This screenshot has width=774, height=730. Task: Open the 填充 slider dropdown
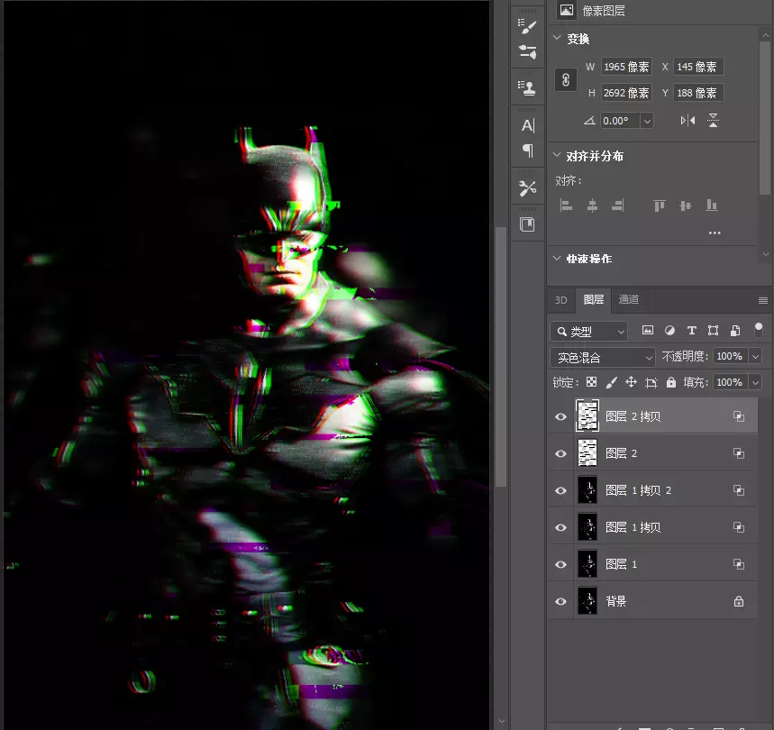coord(755,382)
